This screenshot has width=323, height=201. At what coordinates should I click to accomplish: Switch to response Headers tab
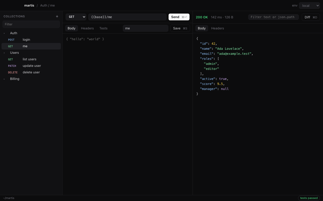(218, 28)
